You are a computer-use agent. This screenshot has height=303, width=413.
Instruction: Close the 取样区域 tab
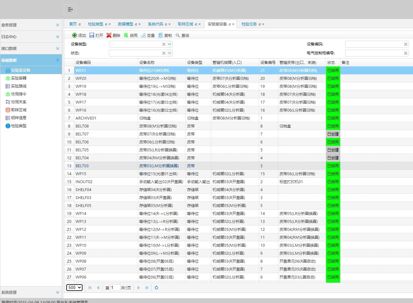click(199, 24)
